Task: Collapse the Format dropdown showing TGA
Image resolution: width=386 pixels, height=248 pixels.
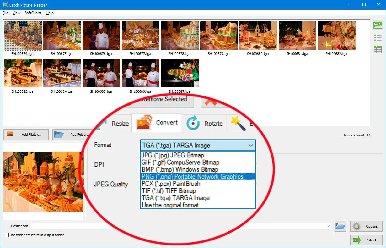Action: (x=251, y=146)
